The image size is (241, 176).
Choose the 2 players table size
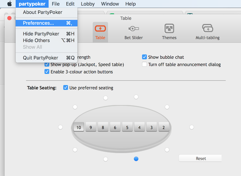click(164, 127)
